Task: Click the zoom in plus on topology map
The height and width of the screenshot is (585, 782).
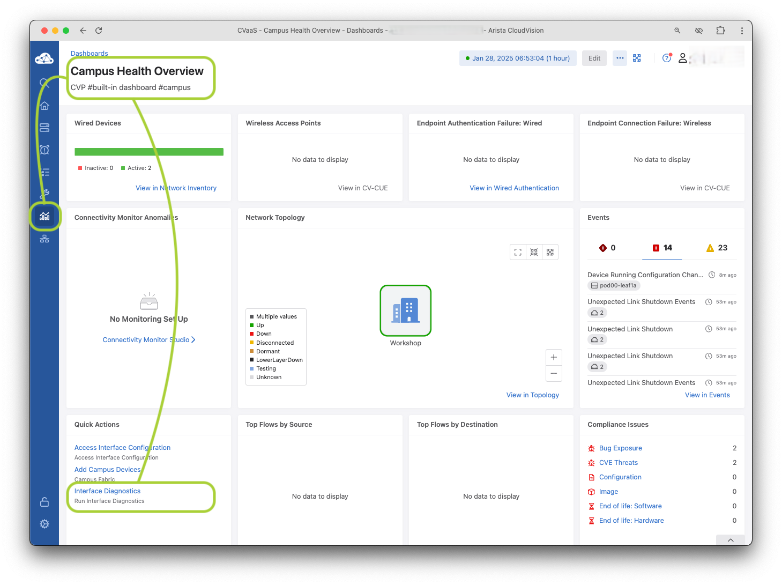Action: [x=554, y=358]
